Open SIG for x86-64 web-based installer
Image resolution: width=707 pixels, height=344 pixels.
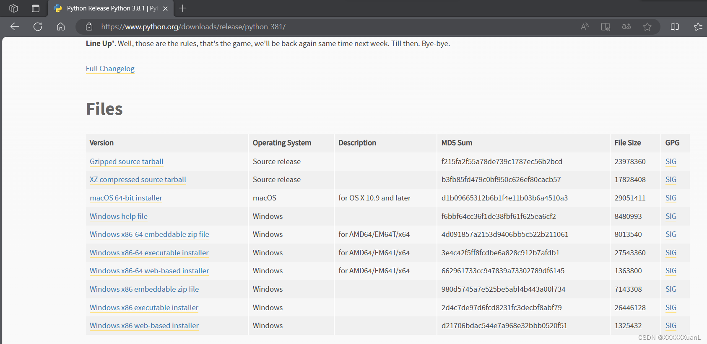click(x=671, y=271)
